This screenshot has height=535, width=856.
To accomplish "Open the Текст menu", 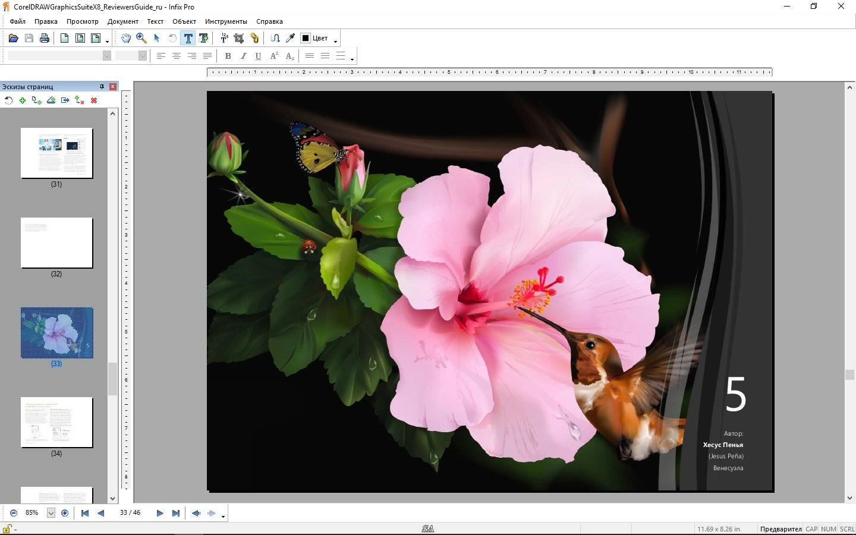I will point(155,21).
